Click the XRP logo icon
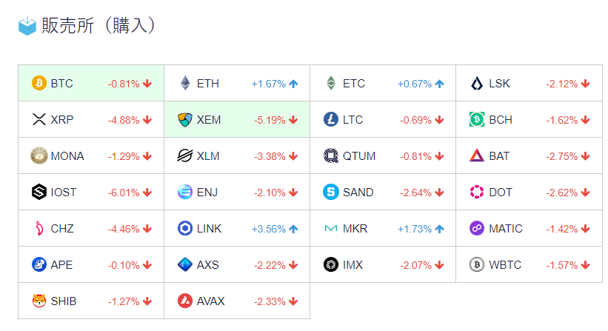This screenshot has width=608, height=331. point(39,120)
